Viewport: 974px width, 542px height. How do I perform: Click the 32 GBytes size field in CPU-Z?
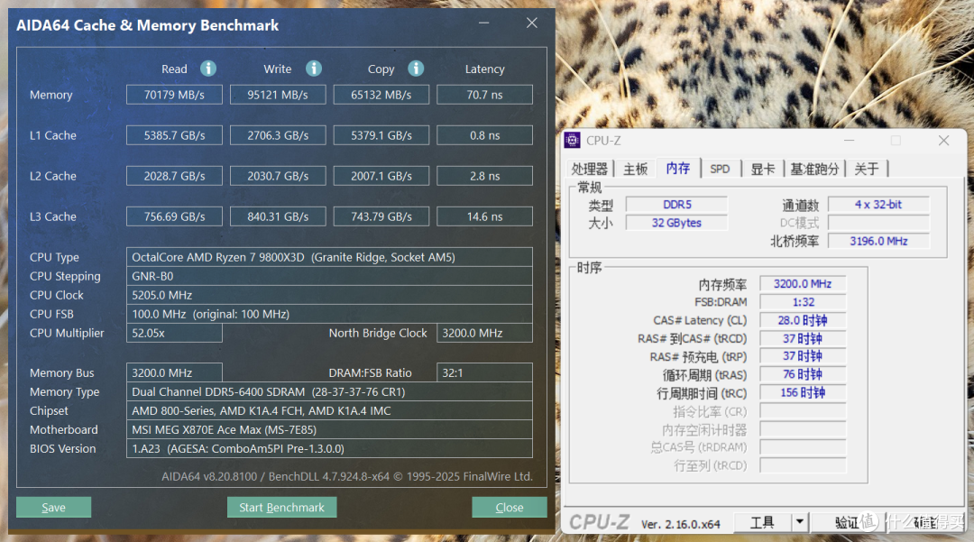pos(676,223)
